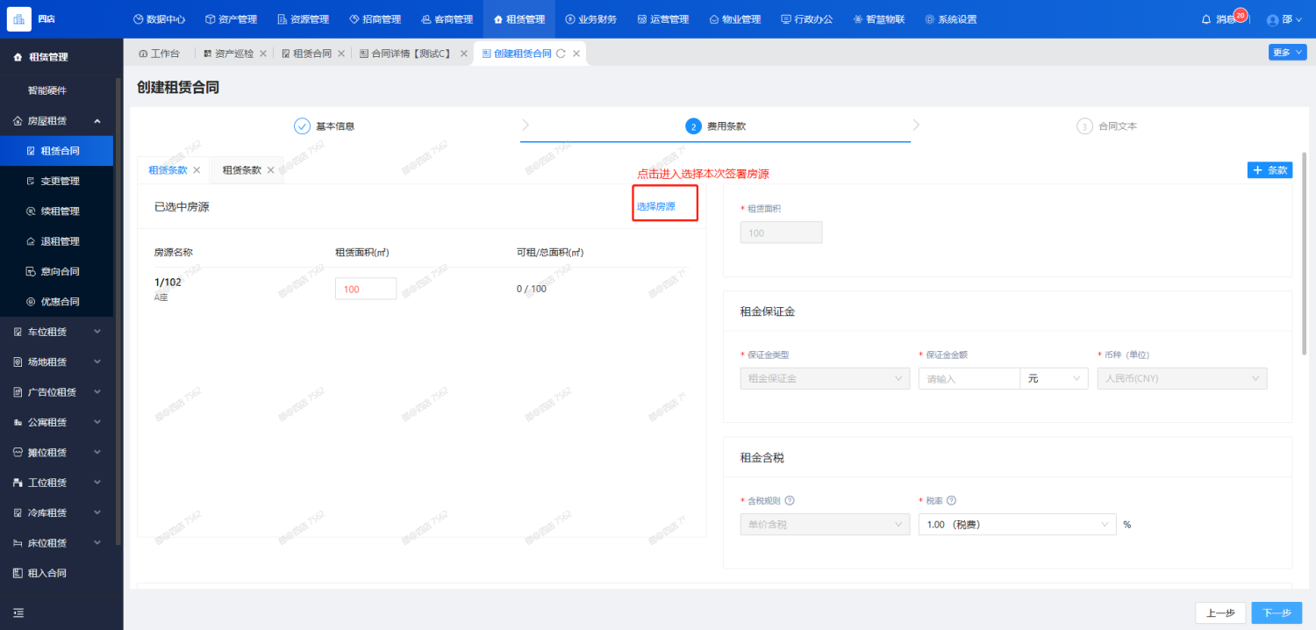Click the help icon next to 税率
Screen dimensions: 1316x630
[x=951, y=501]
